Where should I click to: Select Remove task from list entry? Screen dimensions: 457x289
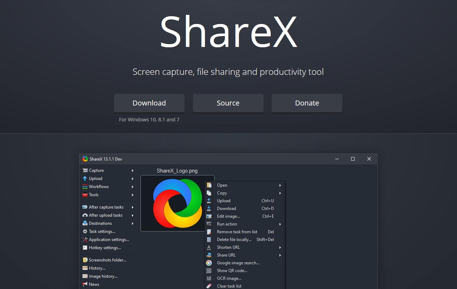tap(245, 232)
